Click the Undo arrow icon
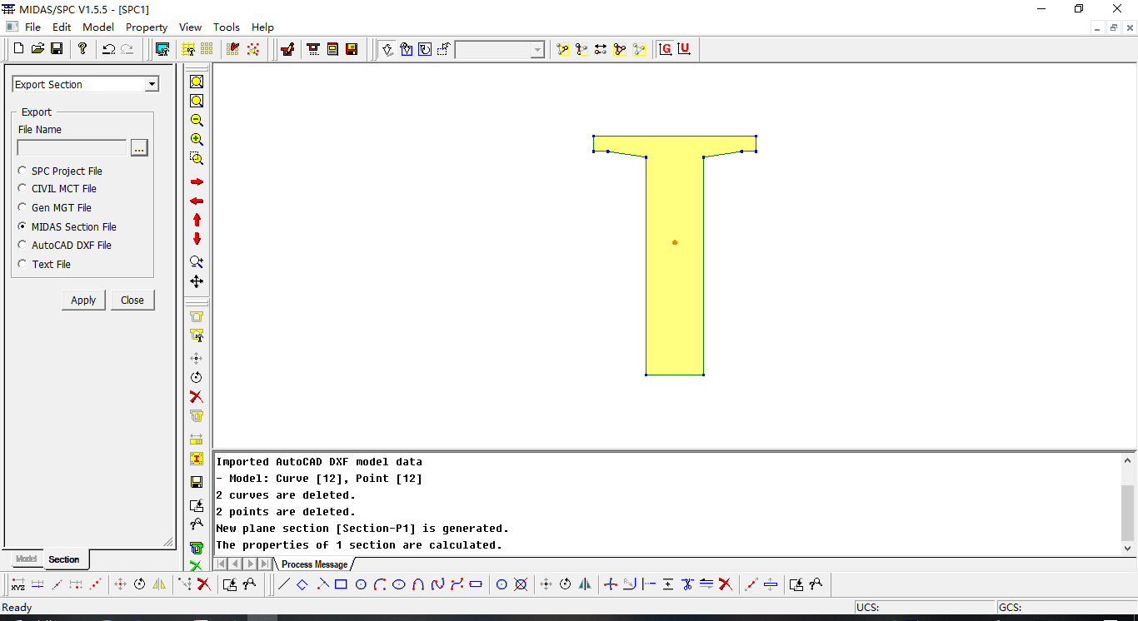The image size is (1138, 621). pos(108,49)
